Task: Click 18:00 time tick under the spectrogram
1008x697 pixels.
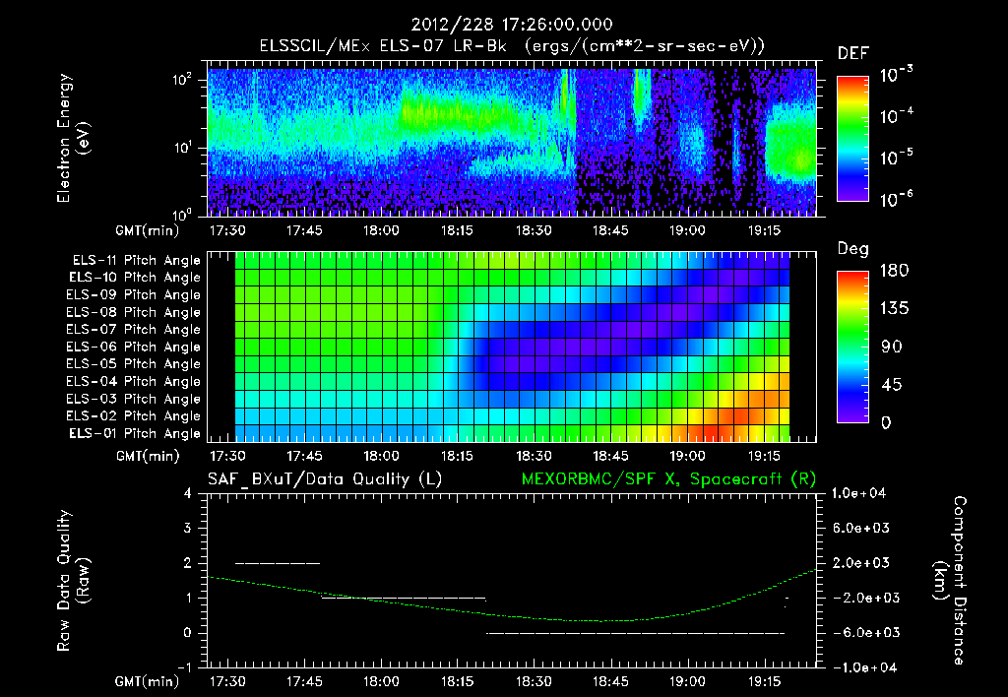Action: 381,230
